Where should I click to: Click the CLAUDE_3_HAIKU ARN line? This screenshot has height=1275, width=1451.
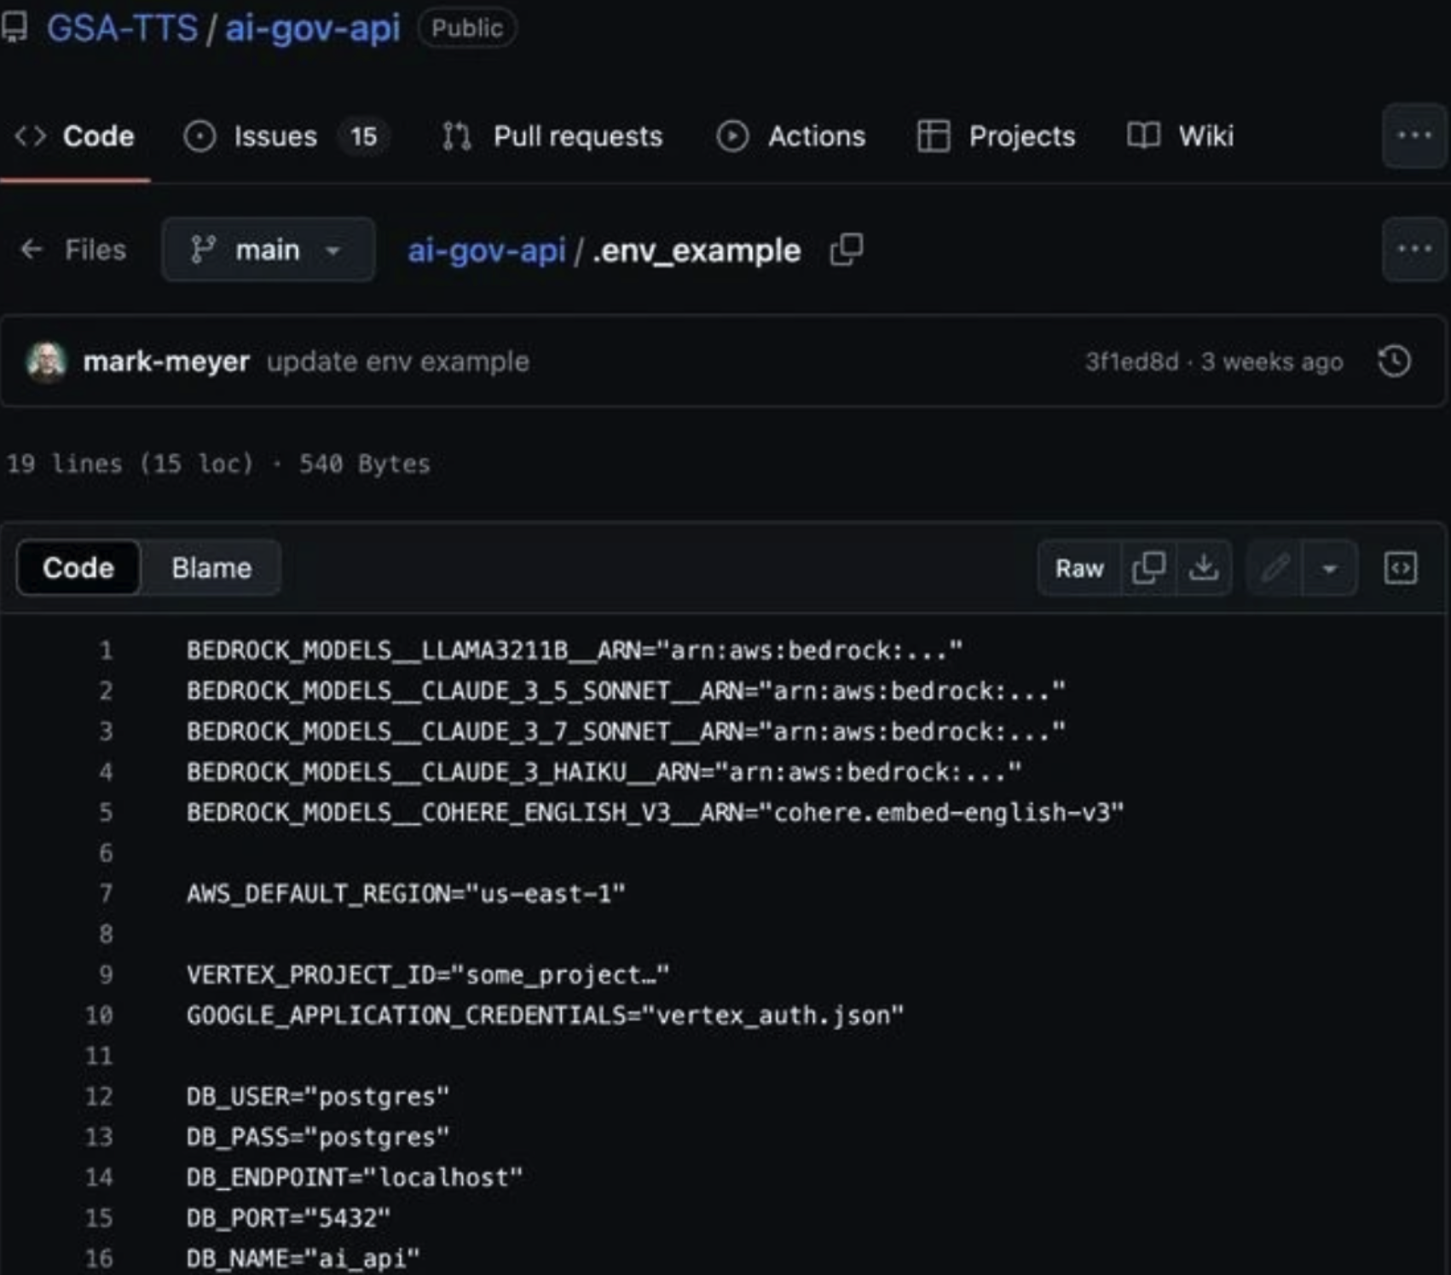pos(604,773)
